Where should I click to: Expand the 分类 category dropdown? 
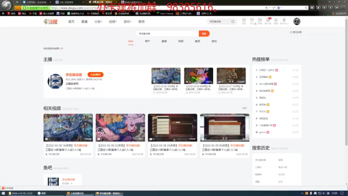coord(98,21)
